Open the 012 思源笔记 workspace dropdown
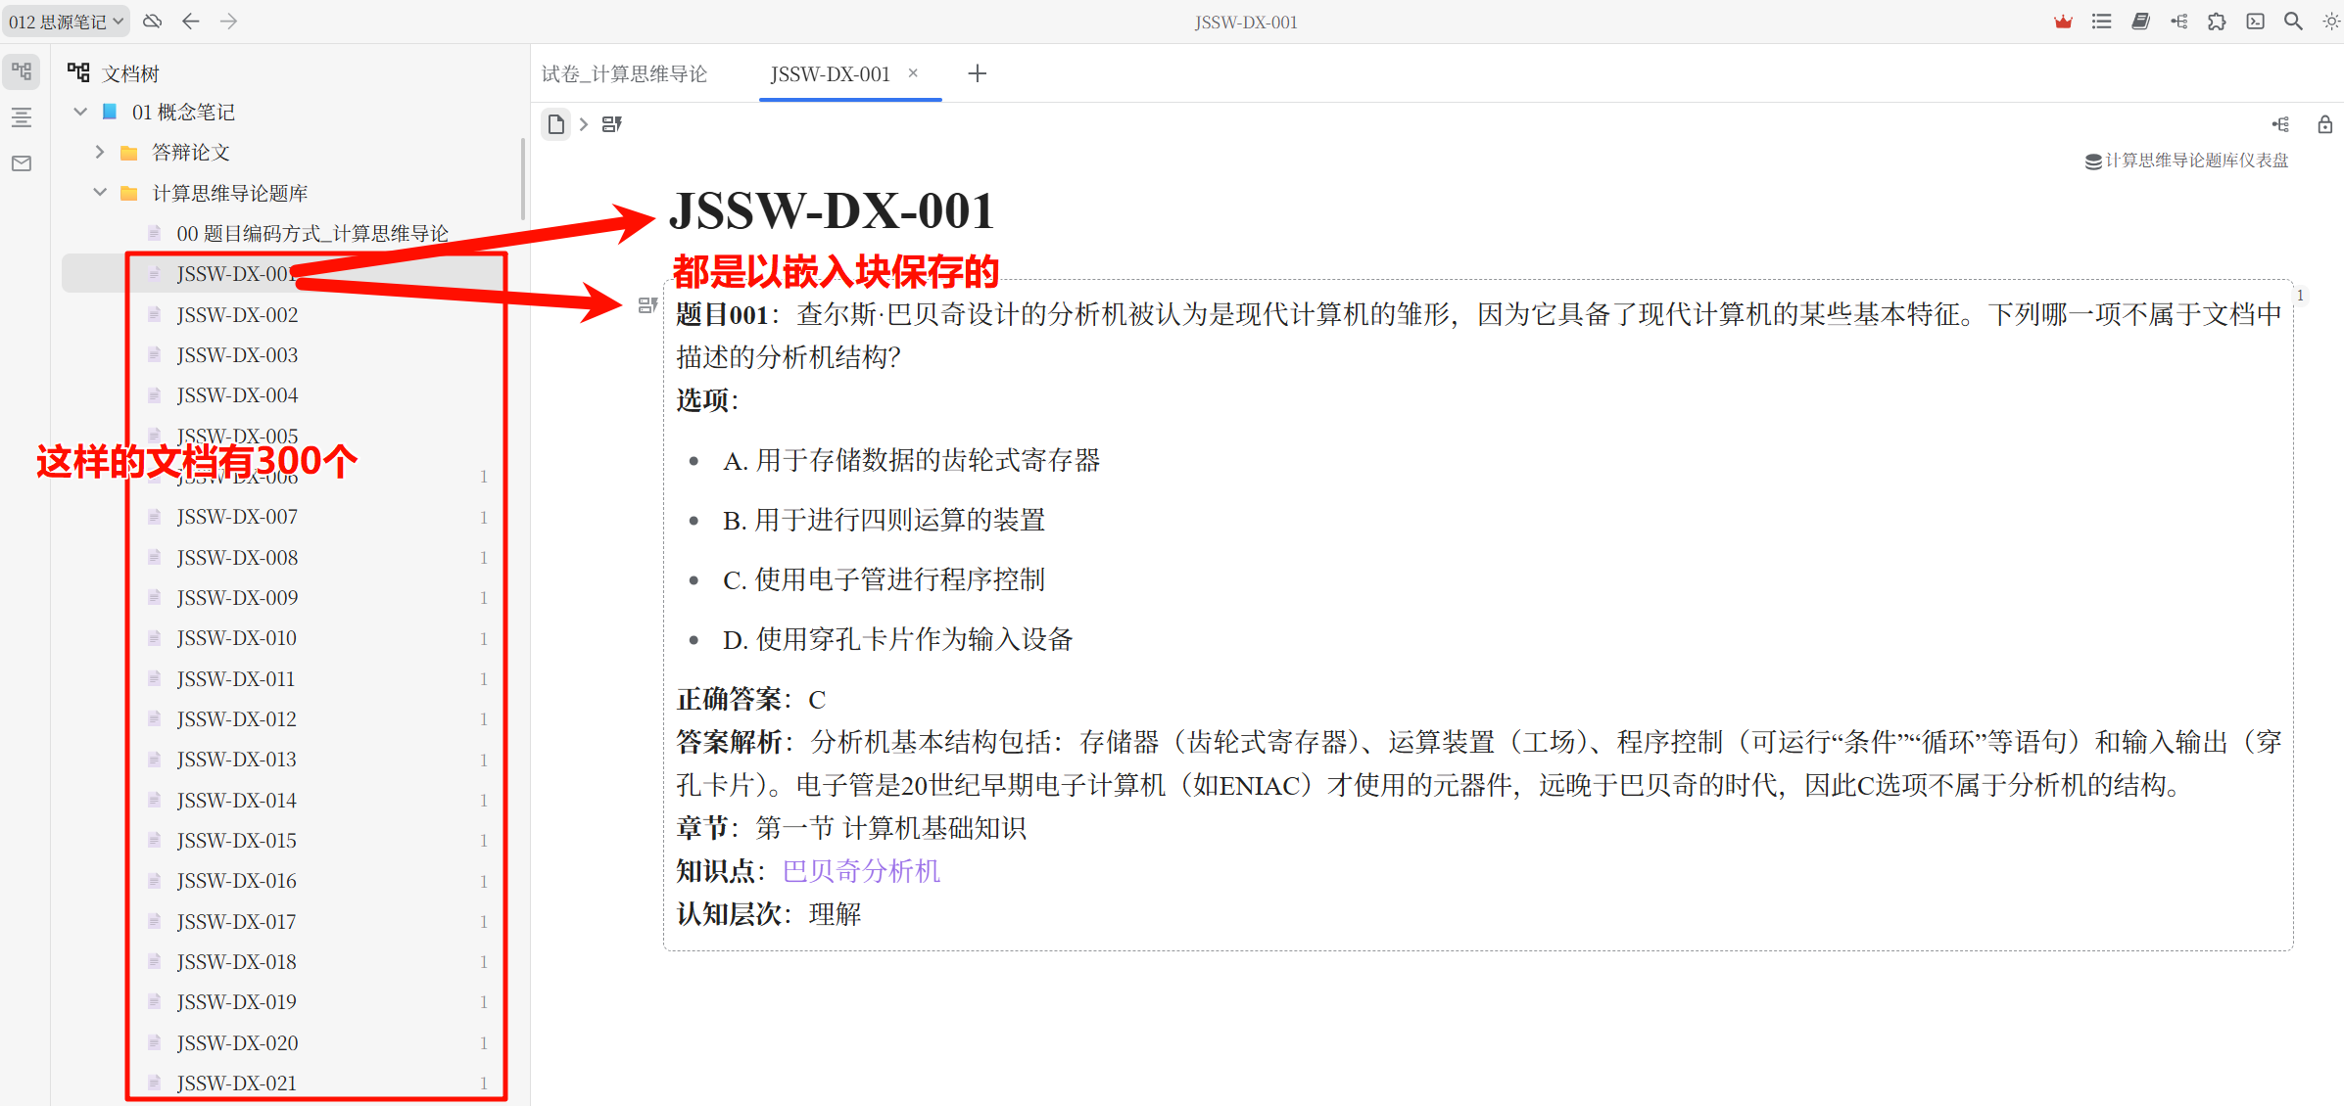The width and height of the screenshot is (2344, 1106). point(66,22)
